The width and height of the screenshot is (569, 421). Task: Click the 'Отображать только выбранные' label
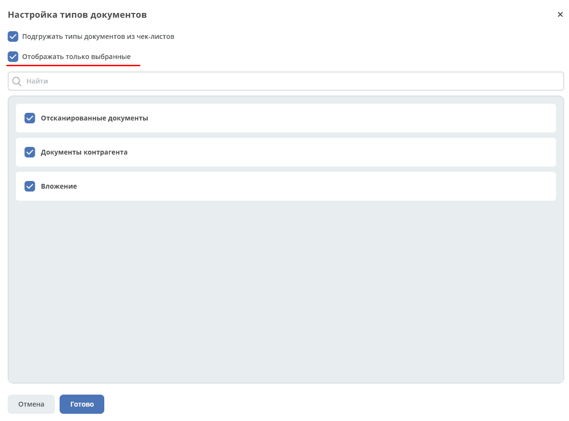(x=76, y=57)
